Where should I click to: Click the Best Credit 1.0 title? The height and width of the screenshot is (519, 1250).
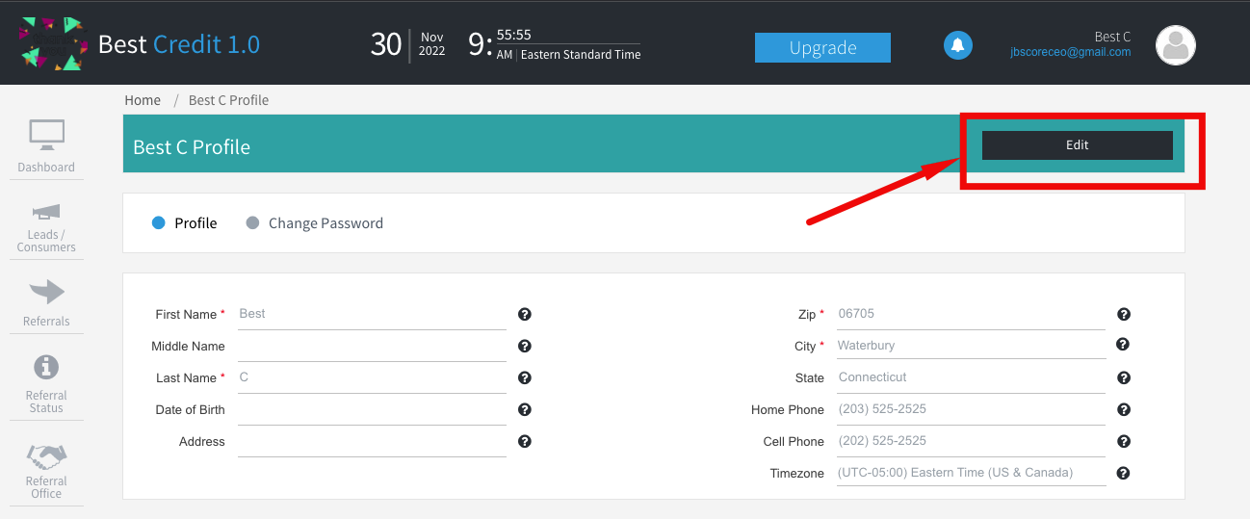[179, 44]
